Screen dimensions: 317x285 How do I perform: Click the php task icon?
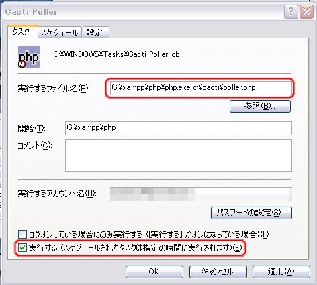[29, 57]
